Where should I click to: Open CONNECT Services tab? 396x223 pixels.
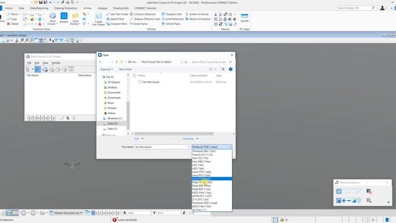point(145,8)
